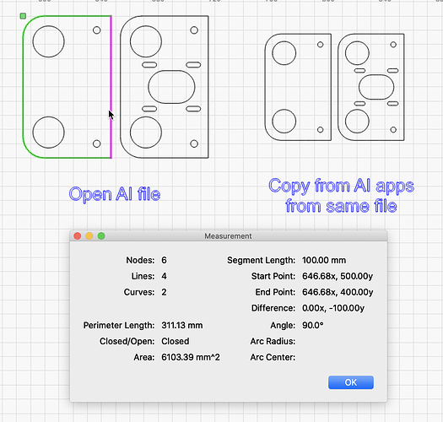The width and height of the screenshot is (443, 422).
Task: Click the Measurement window title bar
Action: coord(229,236)
